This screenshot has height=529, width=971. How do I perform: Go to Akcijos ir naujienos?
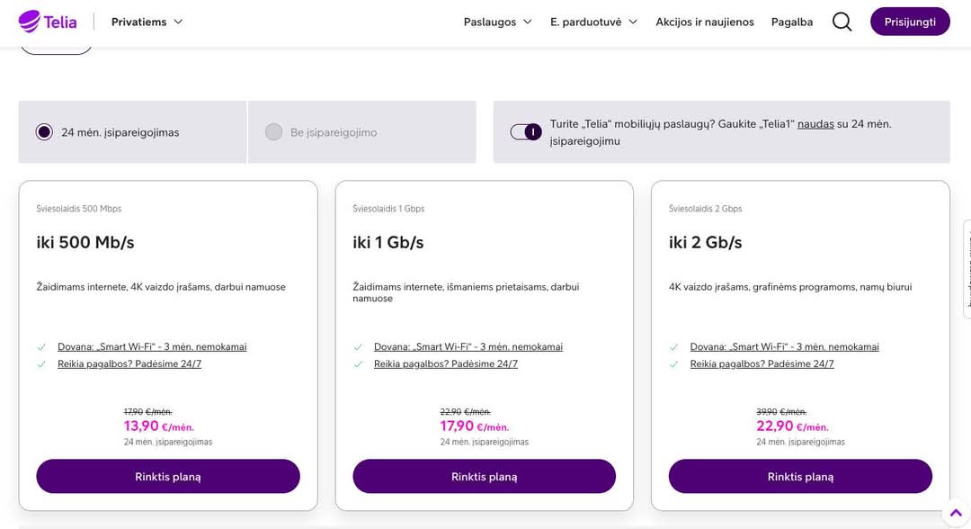(x=705, y=22)
